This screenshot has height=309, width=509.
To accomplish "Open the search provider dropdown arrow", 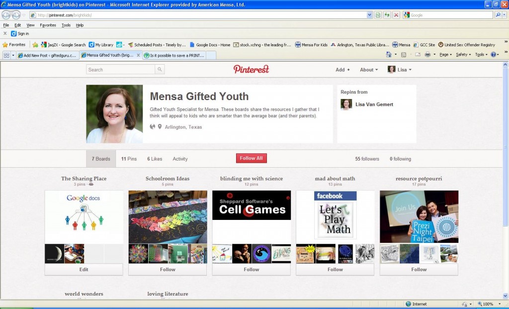I will (x=504, y=15).
